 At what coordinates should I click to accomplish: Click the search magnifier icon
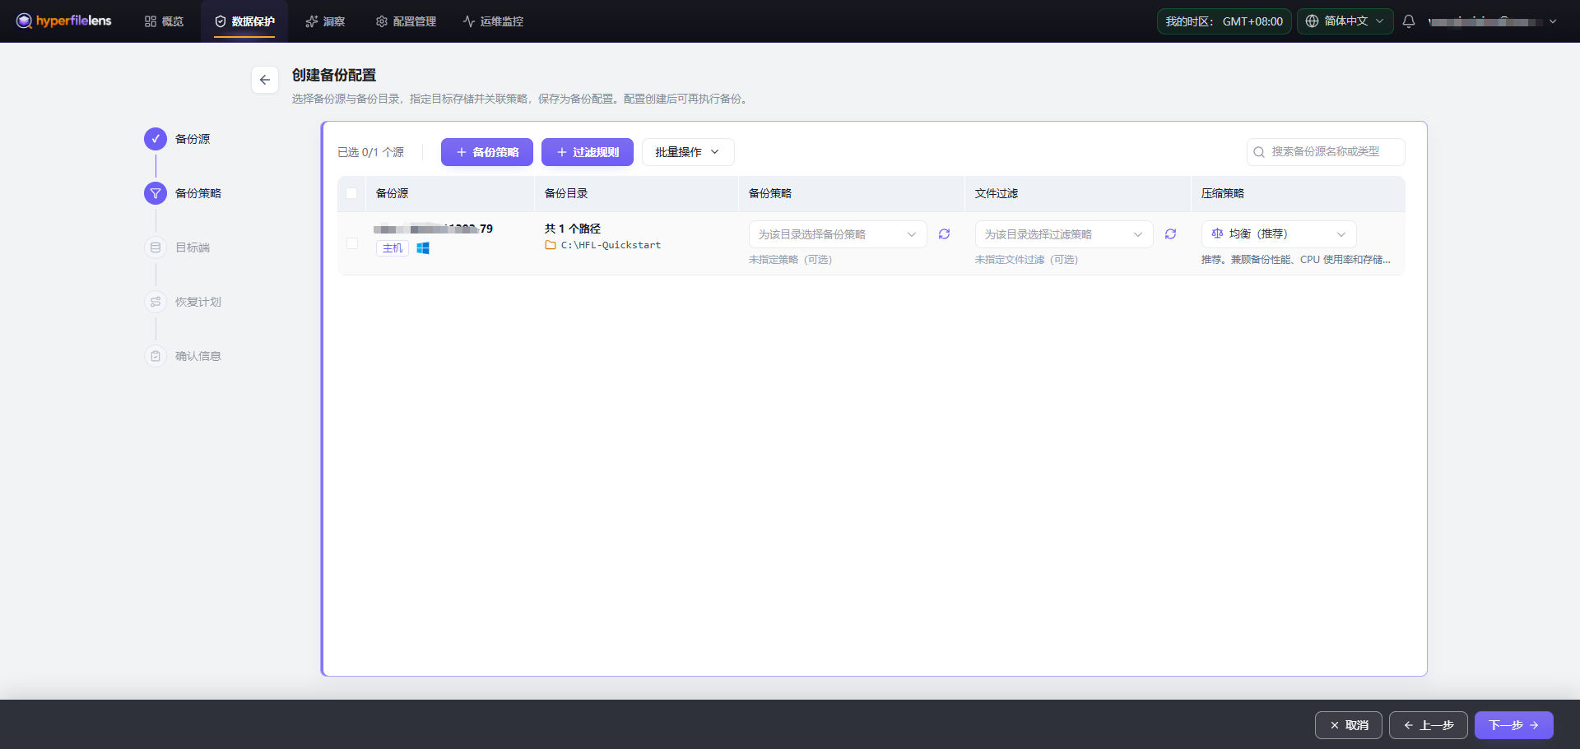click(x=1259, y=152)
